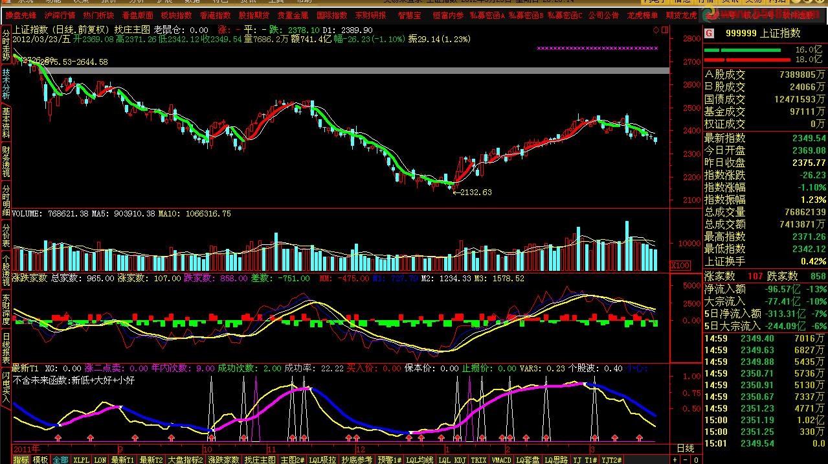Select the 指标 bottom tab

(21, 459)
